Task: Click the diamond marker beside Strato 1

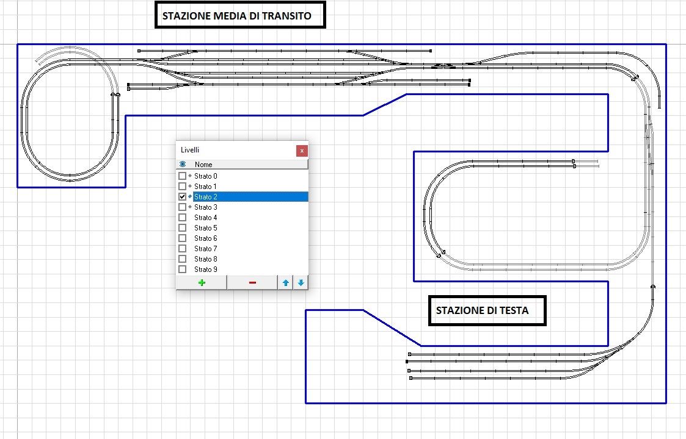Action: [x=190, y=187]
